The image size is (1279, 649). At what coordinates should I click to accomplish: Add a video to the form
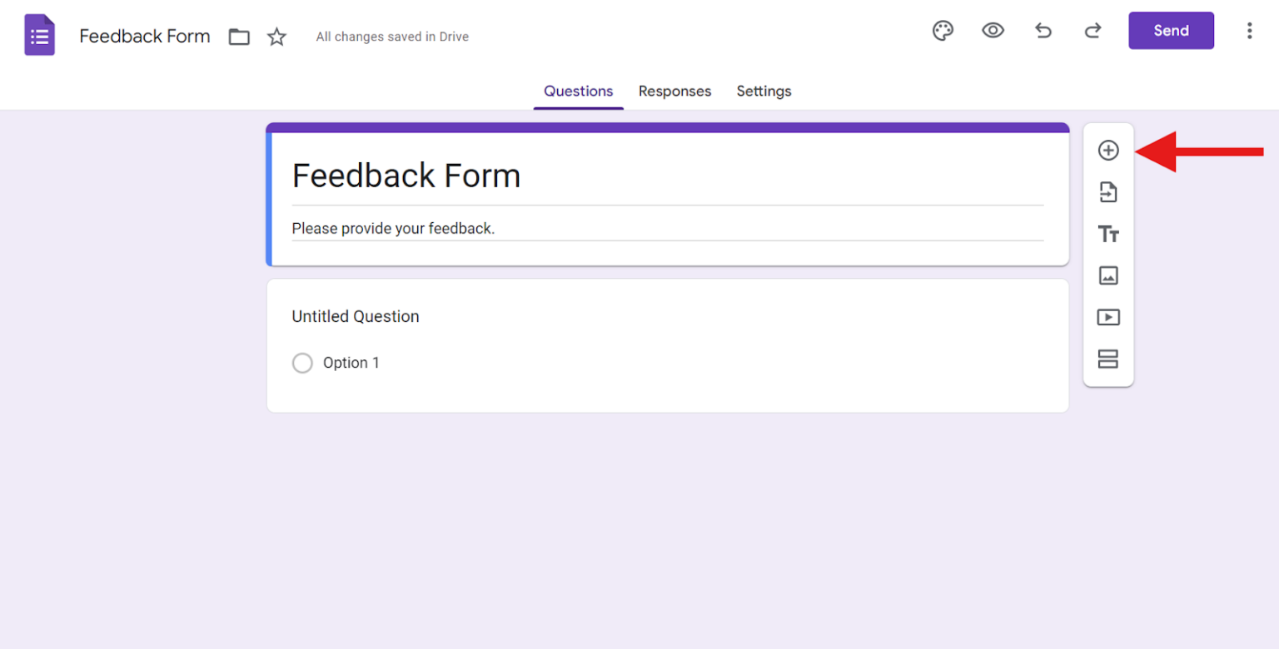[1108, 317]
